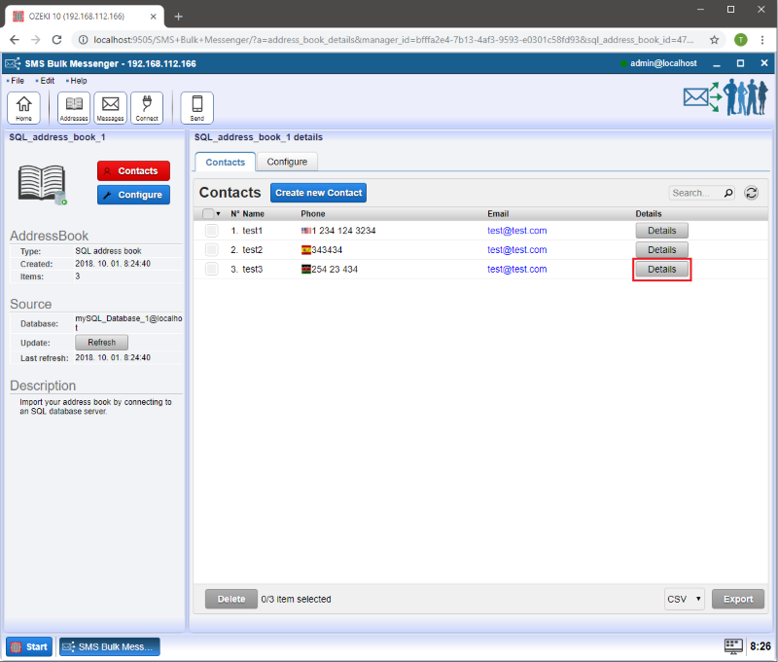The height and width of the screenshot is (662, 778).
Task: Open the Messages envelope icon
Action: (x=111, y=107)
